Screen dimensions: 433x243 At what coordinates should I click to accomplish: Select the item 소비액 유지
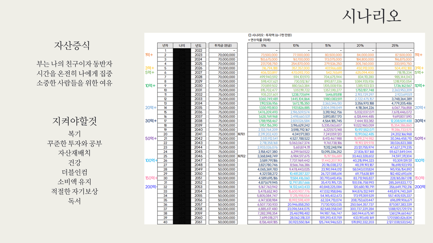(75, 182)
